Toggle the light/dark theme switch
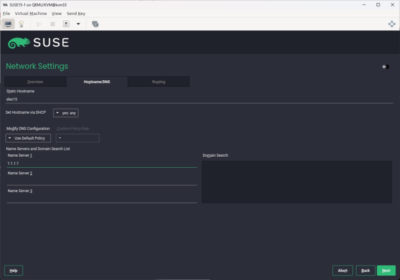This screenshot has height=280, width=400. point(385,67)
